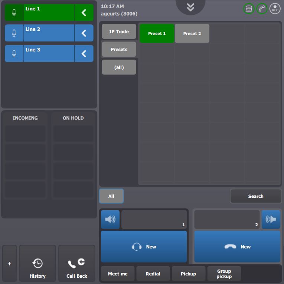
Task: Select the Line 3 label area
Action: point(49,53)
